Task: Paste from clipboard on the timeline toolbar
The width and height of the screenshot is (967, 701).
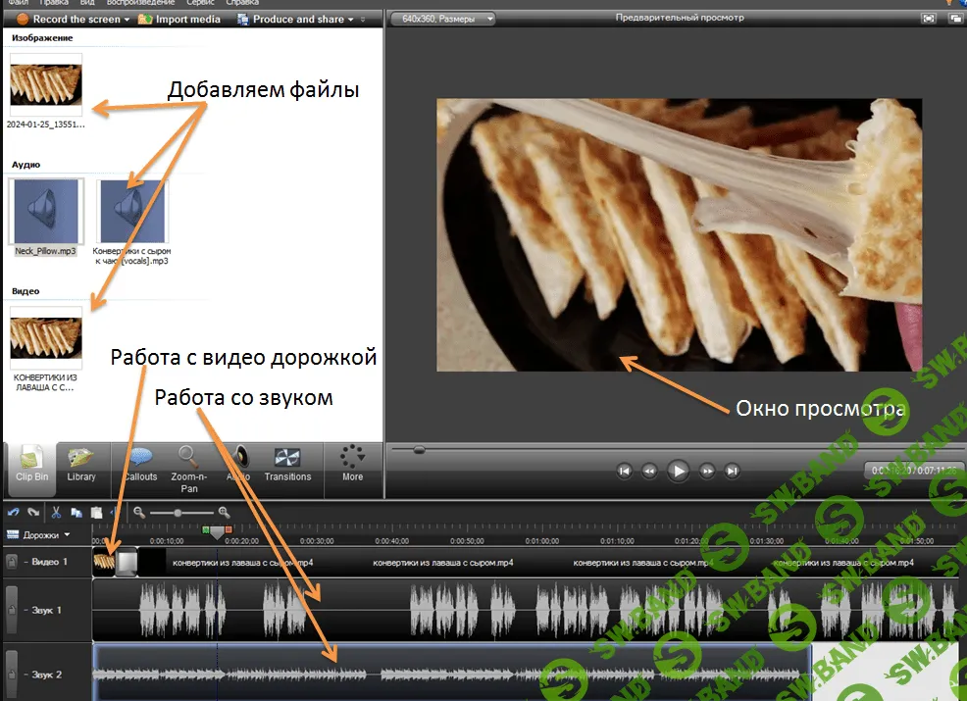Action: point(96,512)
